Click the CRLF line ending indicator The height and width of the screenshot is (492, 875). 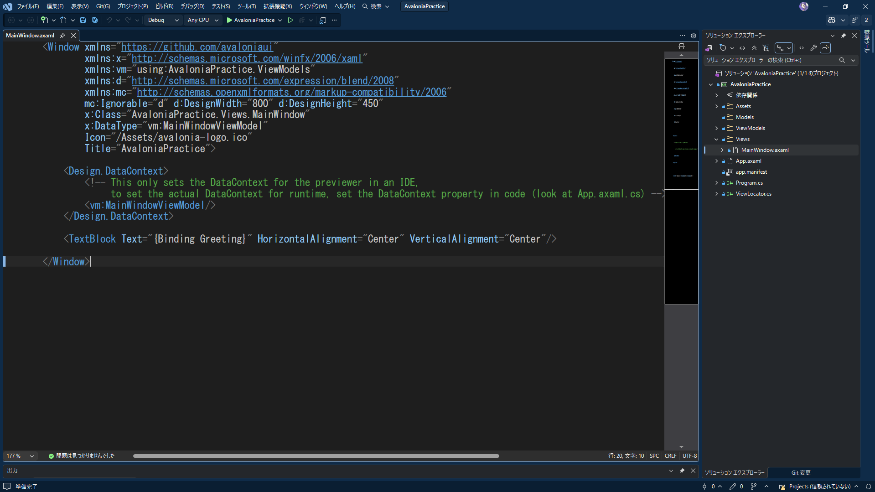pos(671,456)
